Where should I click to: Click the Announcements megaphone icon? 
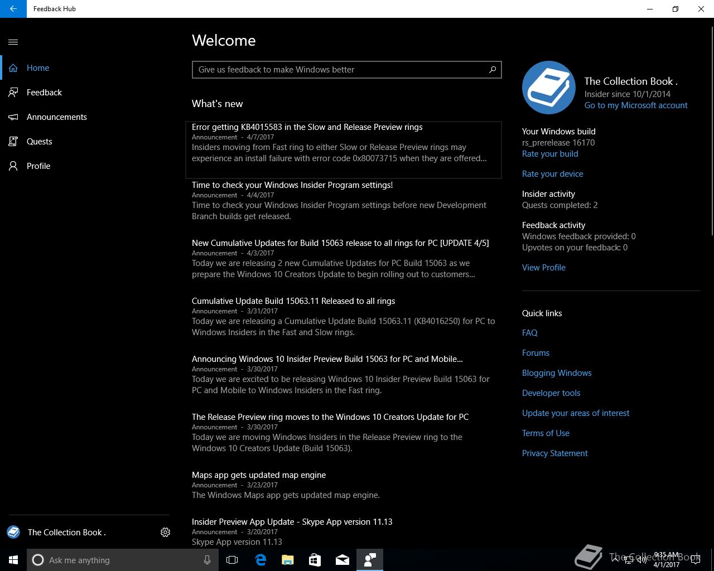click(x=13, y=117)
